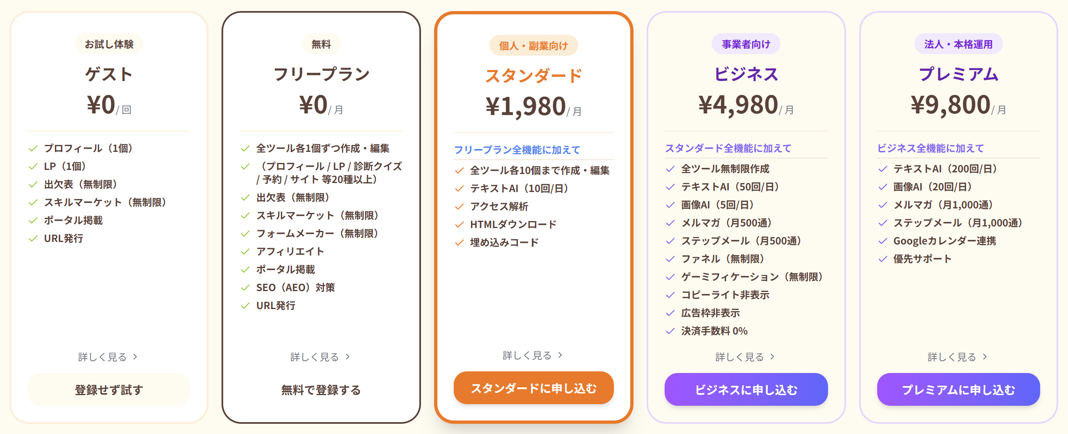Image resolution: width=1068 pixels, height=434 pixels.
Task: Click the 無料で登録する button
Action: coord(321,390)
